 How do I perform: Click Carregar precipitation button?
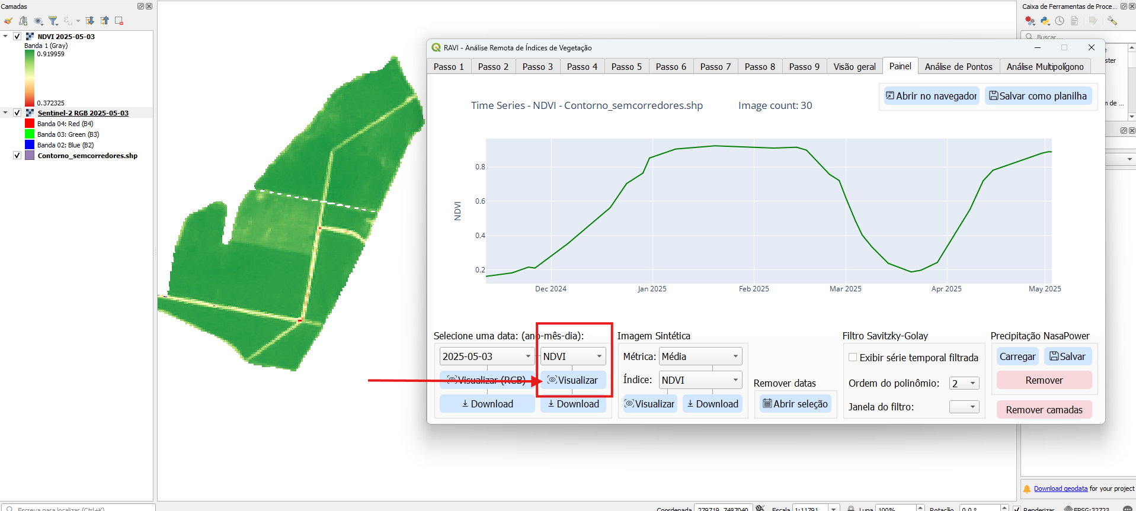tap(1017, 356)
